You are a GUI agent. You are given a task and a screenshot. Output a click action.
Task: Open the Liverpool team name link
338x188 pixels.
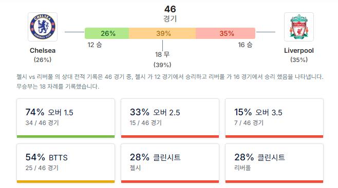point(299,51)
